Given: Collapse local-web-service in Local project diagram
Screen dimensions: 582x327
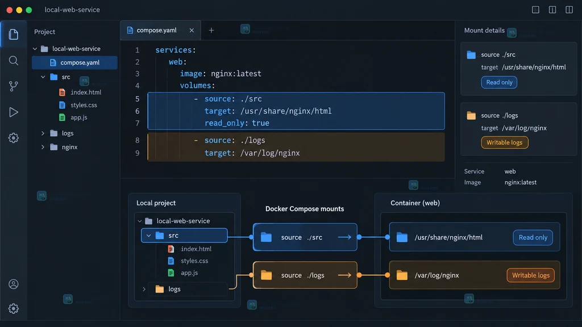Looking at the screenshot, I should (140, 221).
